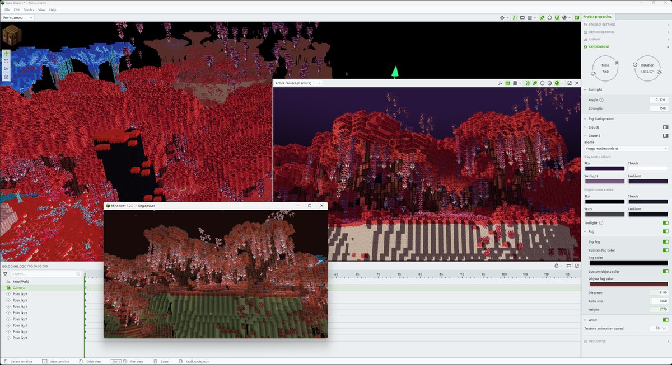Disable the Twilight switch
The image size is (672, 365).
pos(665,223)
